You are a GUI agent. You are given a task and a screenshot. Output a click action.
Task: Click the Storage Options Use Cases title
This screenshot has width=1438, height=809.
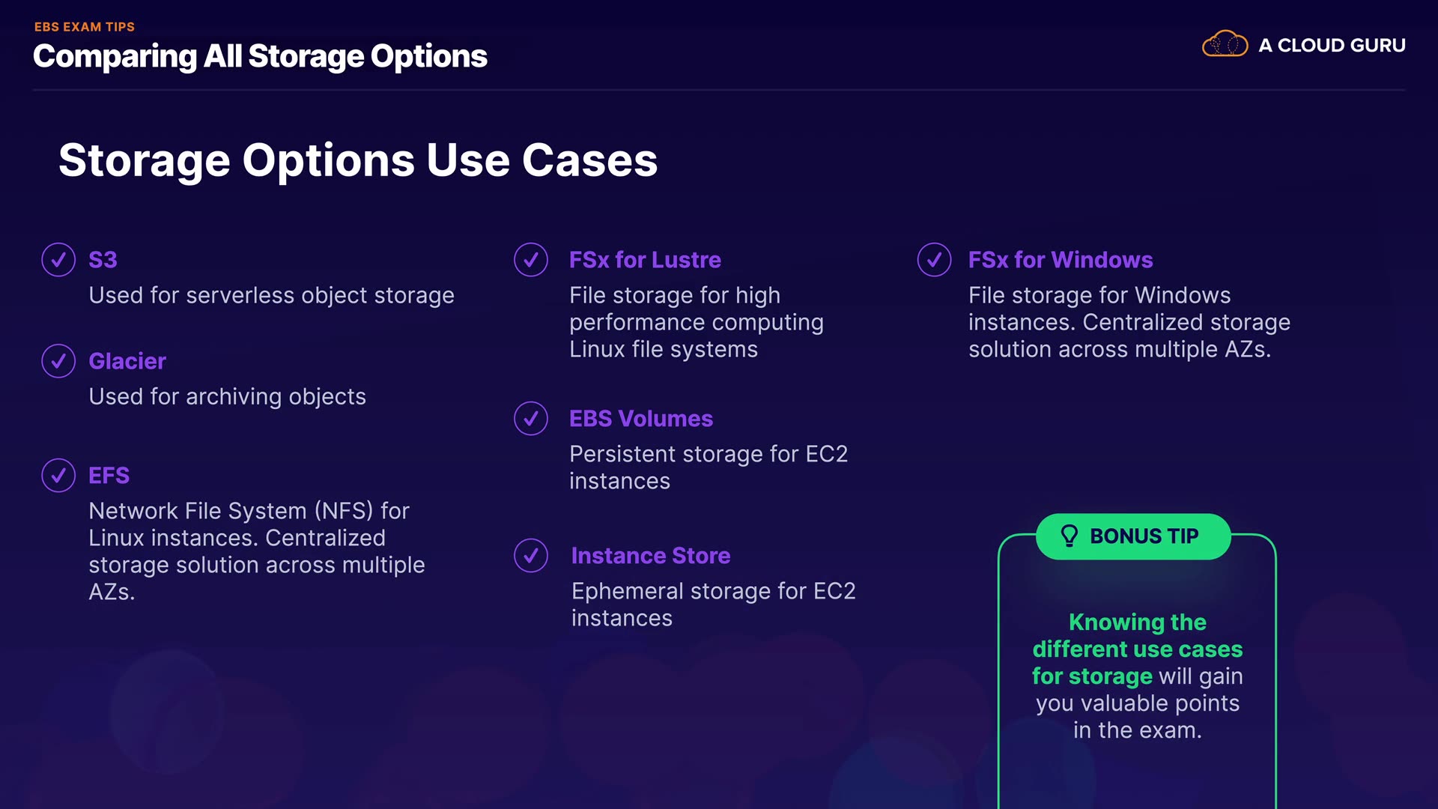tap(358, 160)
